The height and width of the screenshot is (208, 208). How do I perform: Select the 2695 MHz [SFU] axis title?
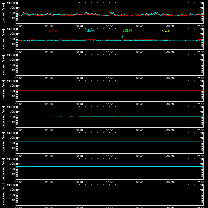pyautogui.click(x=4, y=117)
